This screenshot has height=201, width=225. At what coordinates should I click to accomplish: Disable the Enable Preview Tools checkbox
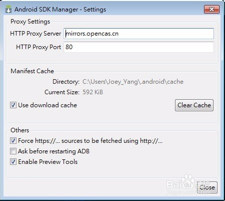(13, 162)
